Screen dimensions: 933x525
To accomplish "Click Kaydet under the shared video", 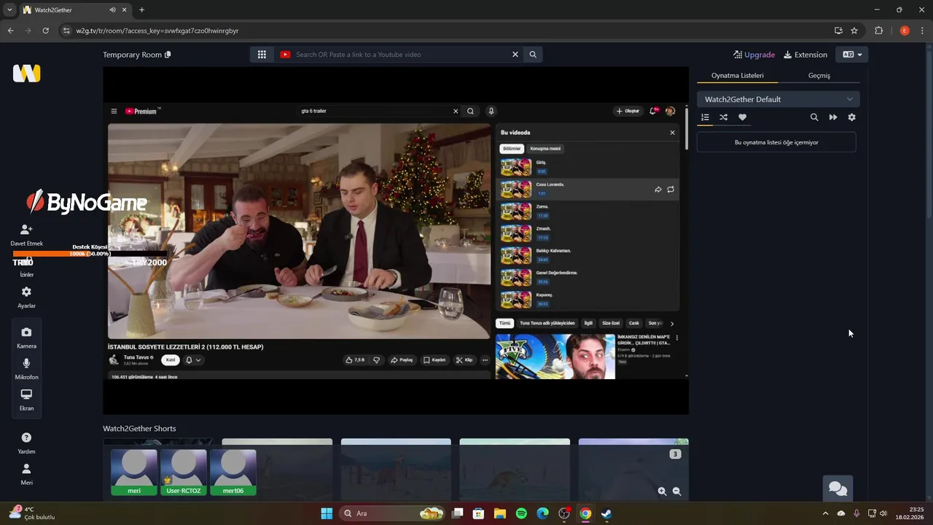I will click(x=434, y=360).
